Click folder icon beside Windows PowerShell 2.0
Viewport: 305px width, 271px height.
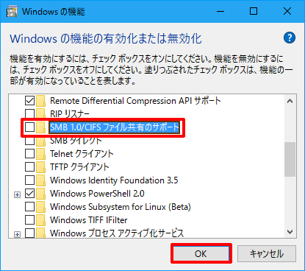pyautogui.click(x=40, y=194)
